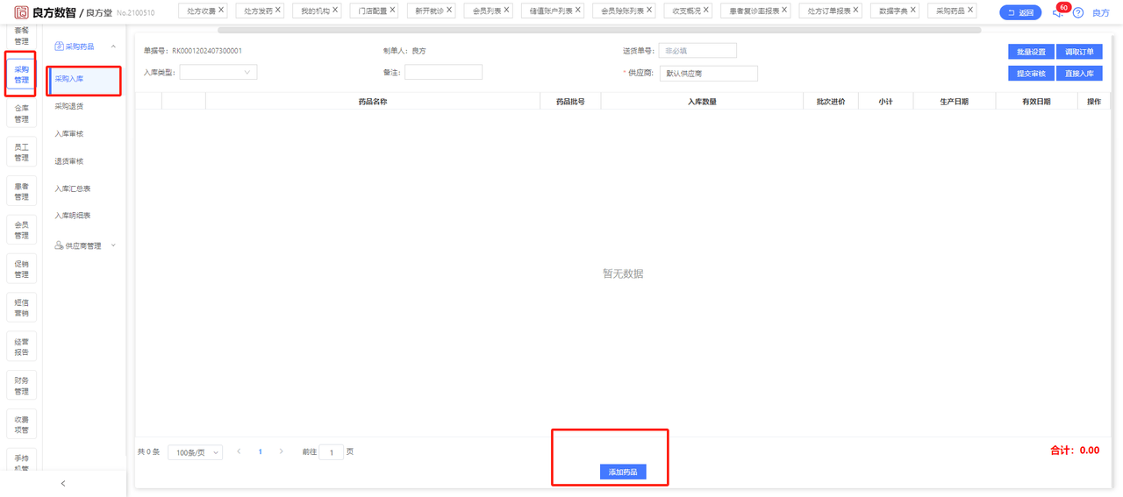Viewport: 1123px width, 497px height.
Task: Close the 储值账户列表 tab
Action: (578, 11)
